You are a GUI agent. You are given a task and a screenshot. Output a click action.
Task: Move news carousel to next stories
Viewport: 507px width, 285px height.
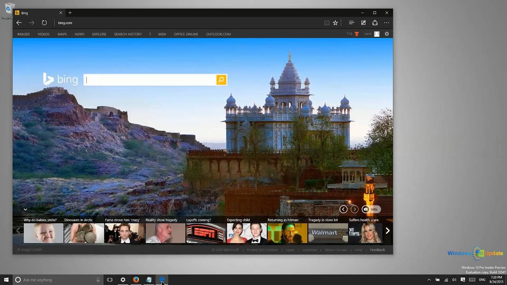click(388, 231)
